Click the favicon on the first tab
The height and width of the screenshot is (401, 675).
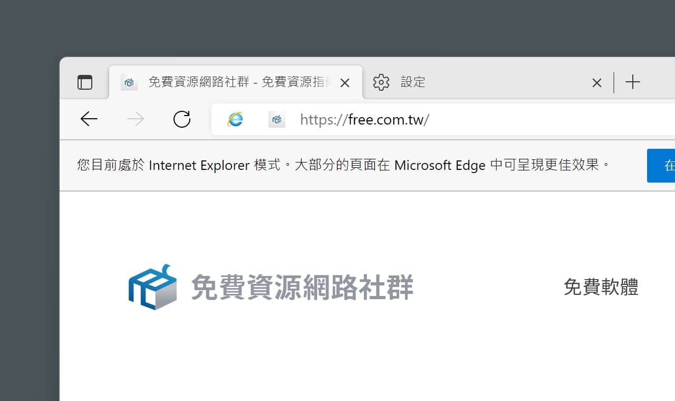pos(129,82)
